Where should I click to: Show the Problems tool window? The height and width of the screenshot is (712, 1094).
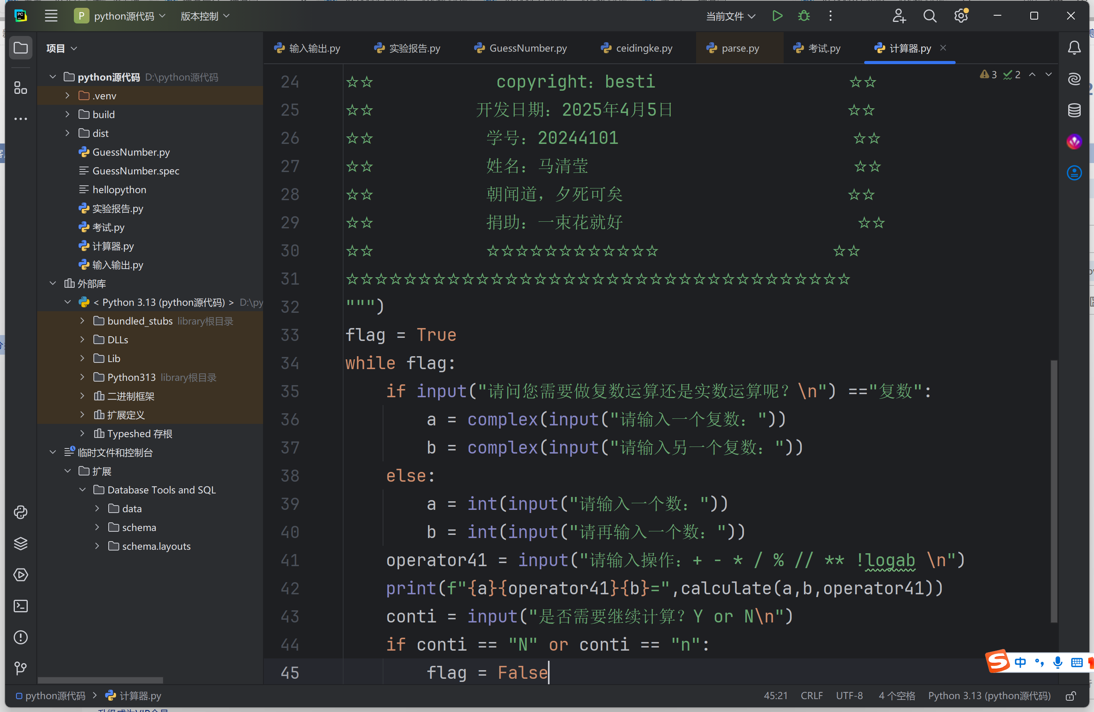tap(21, 637)
